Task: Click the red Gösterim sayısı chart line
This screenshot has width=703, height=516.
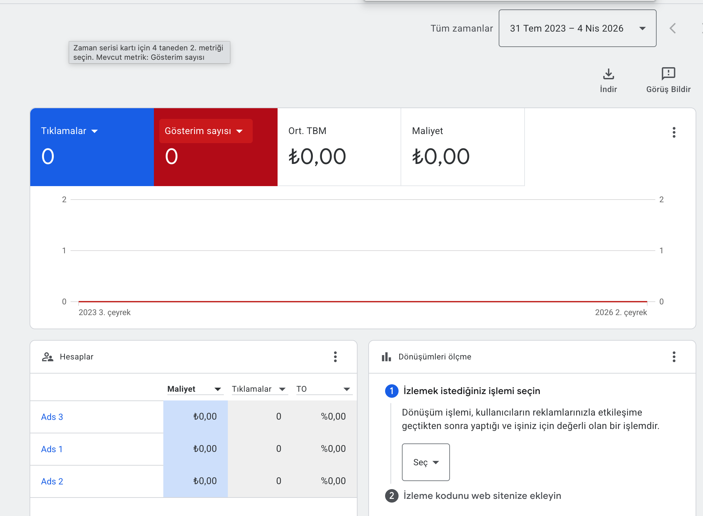Action: pyautogui.click(x=363, y=301)
